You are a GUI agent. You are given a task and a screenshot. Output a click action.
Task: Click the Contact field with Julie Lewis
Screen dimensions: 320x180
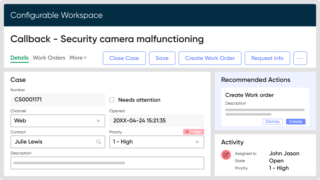click(x=53, y=142)
